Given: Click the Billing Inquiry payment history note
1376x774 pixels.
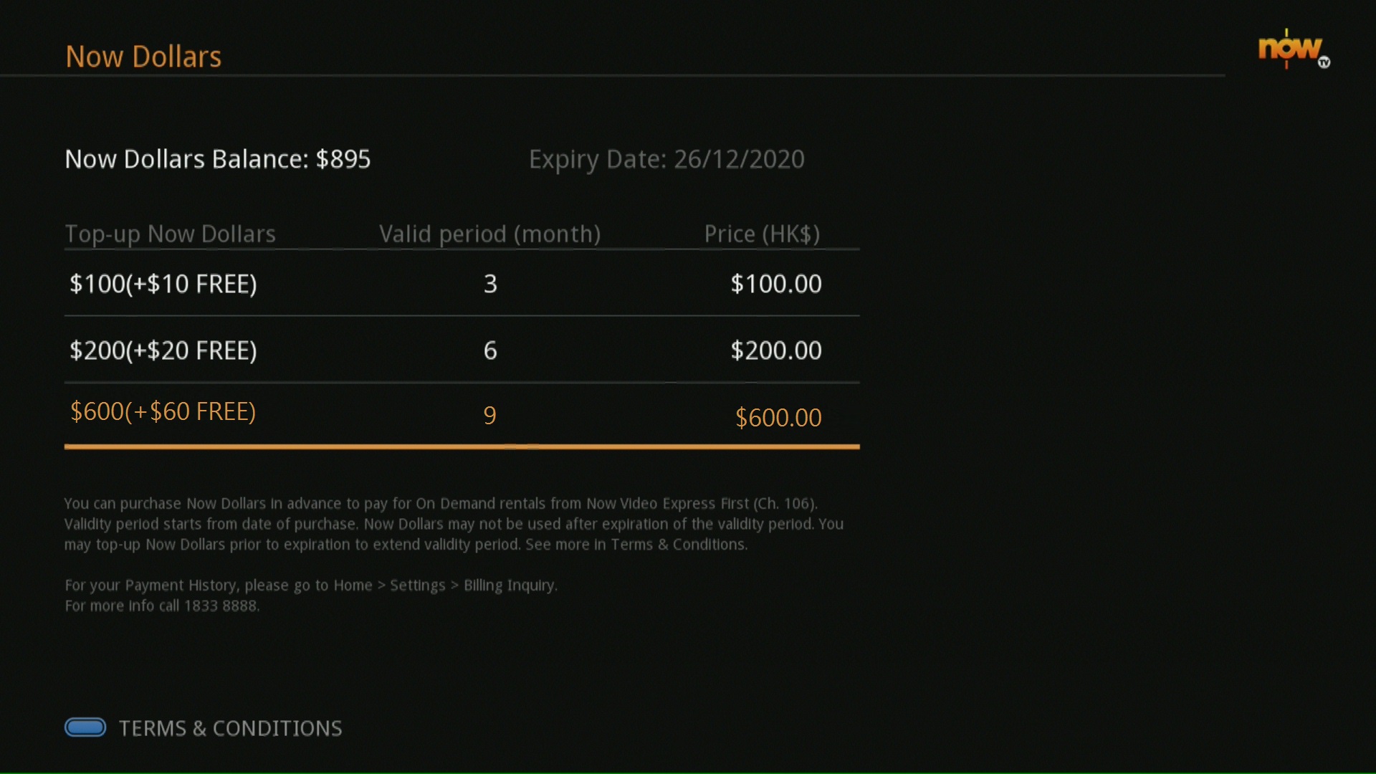Looking at the screenshot, I should tap(311, 586).
